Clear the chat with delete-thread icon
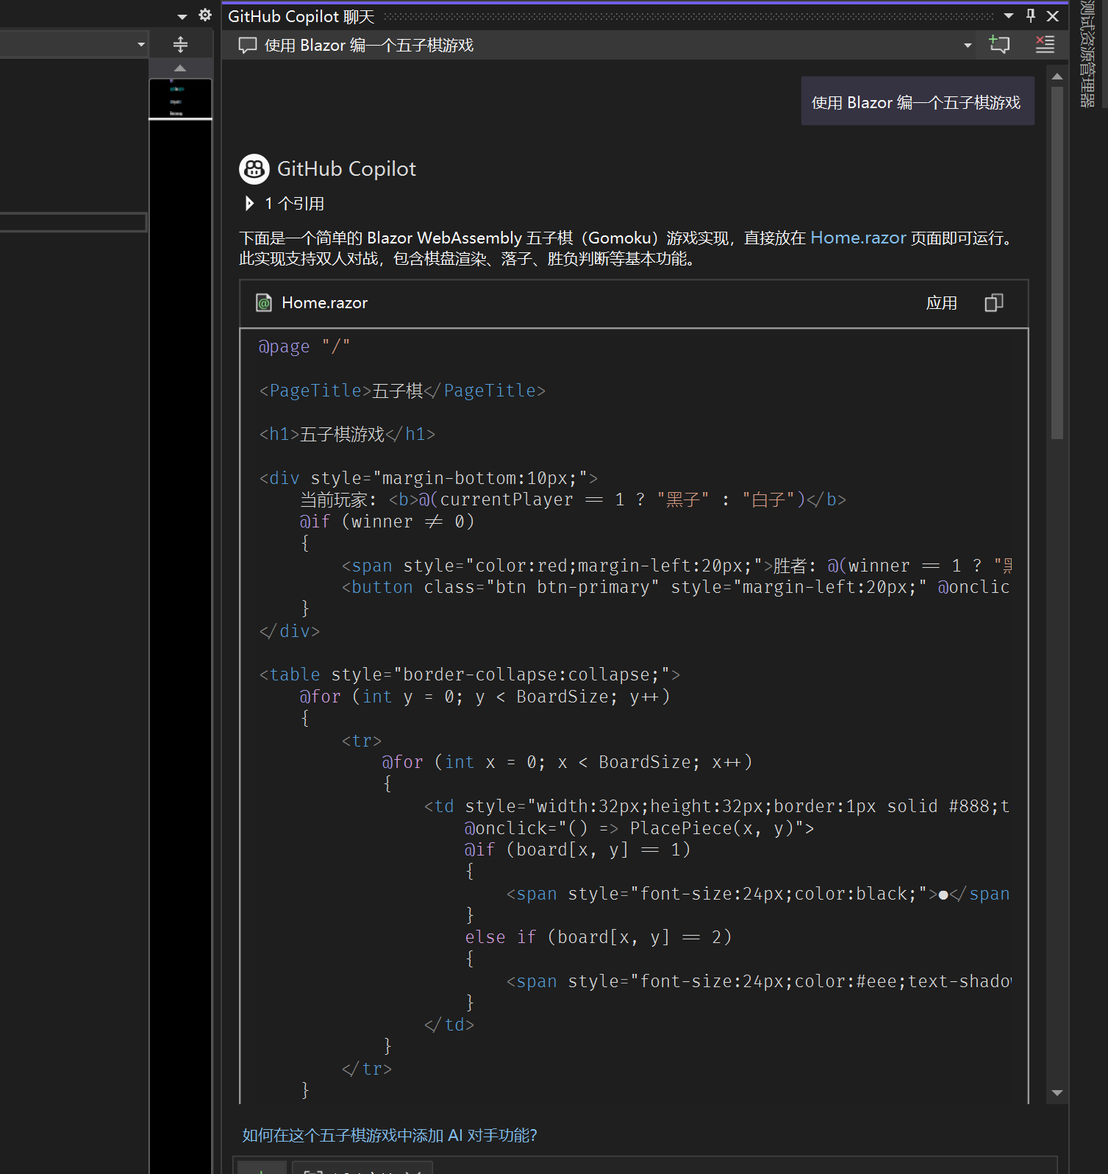1108x1174 pixels. pos(1044,45)
